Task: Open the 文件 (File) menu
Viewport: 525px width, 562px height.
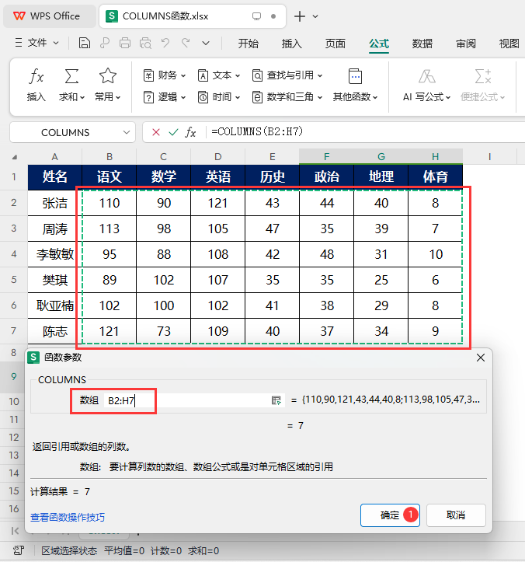Action: [37, 43]
